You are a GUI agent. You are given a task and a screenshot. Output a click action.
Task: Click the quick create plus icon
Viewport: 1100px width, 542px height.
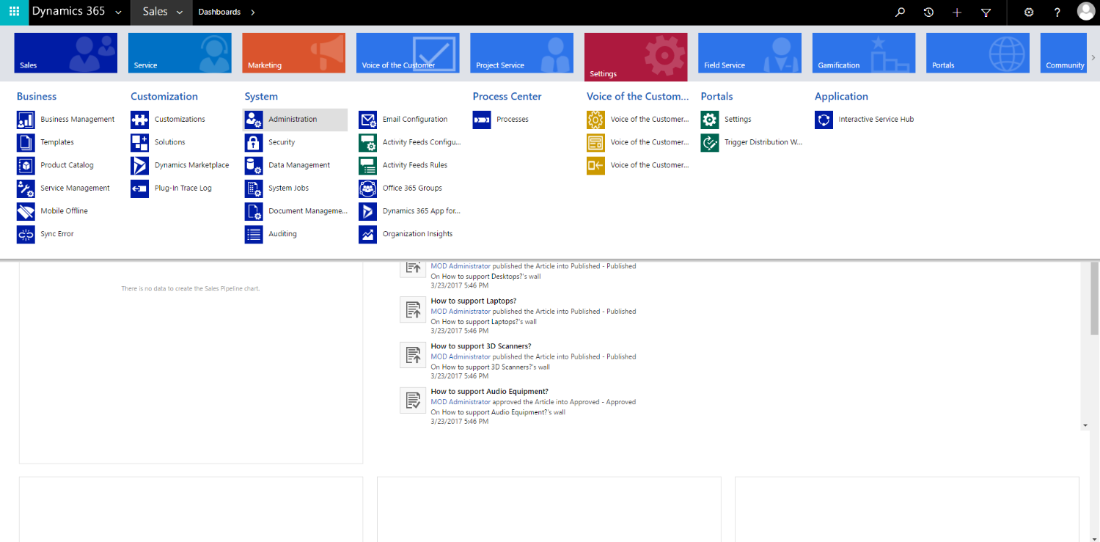coord(957,12)
